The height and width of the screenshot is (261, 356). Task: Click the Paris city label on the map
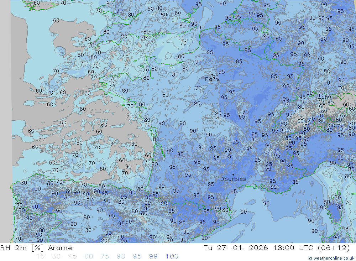coord(212,79)
